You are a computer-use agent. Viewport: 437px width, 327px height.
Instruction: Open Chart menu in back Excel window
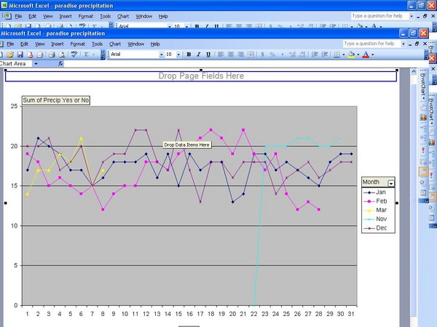point(123,17)
